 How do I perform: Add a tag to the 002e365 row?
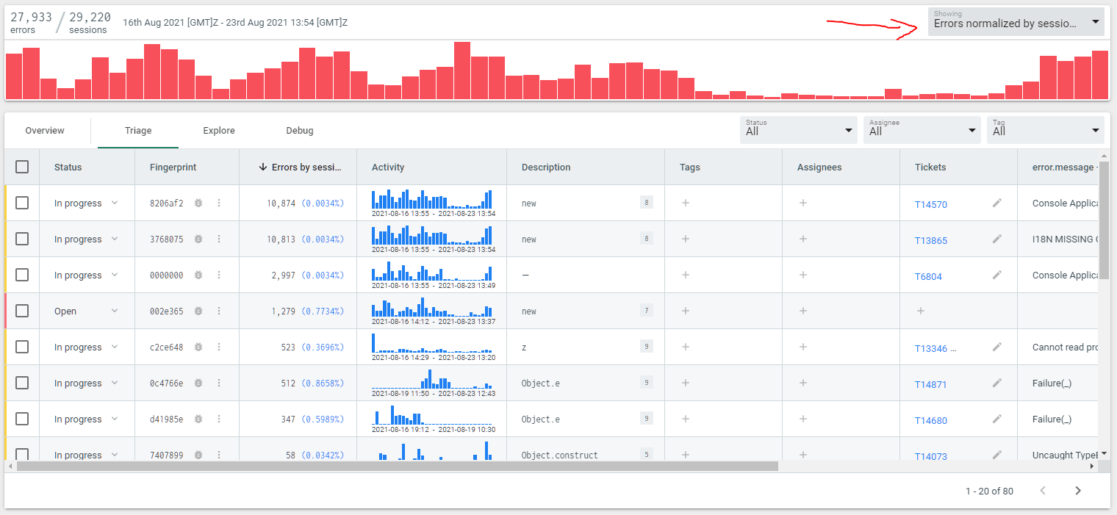685,311
